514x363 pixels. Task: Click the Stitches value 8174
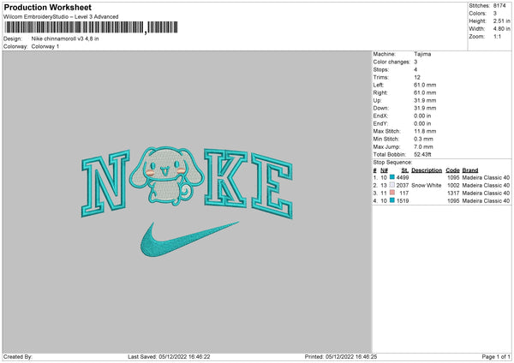coord(499,6)
